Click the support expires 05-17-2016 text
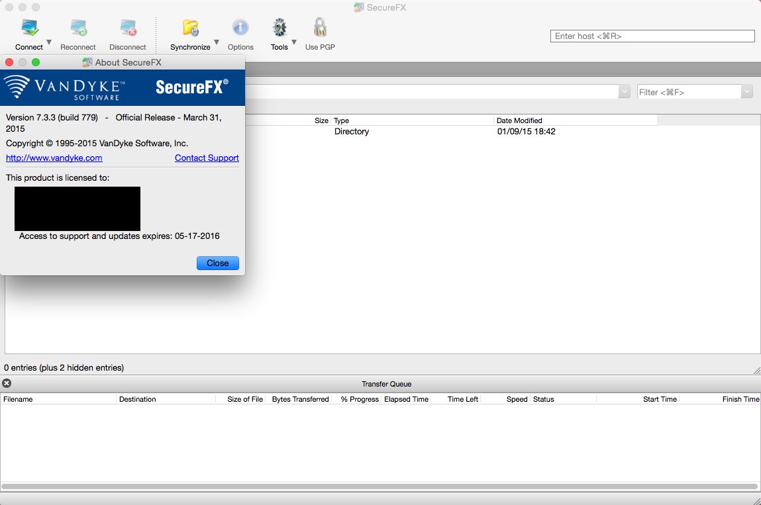The image size is (761, 505). (x=119, y=236)
